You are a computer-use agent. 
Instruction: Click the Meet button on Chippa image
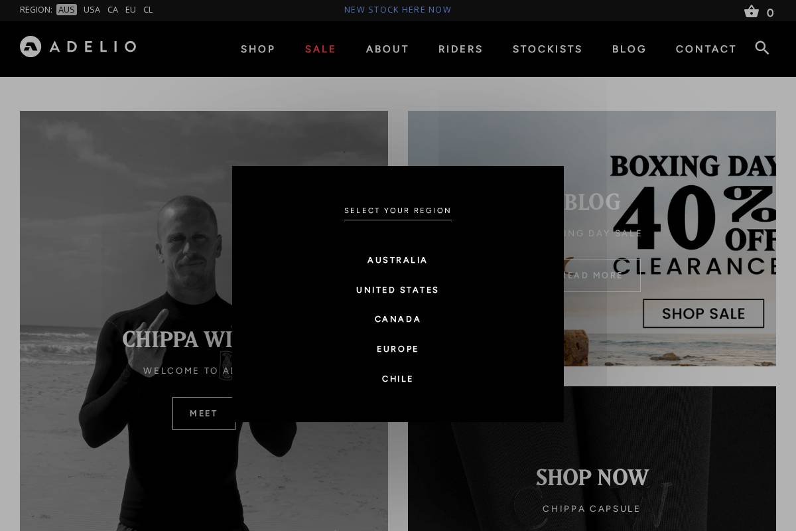coord(204,414)
